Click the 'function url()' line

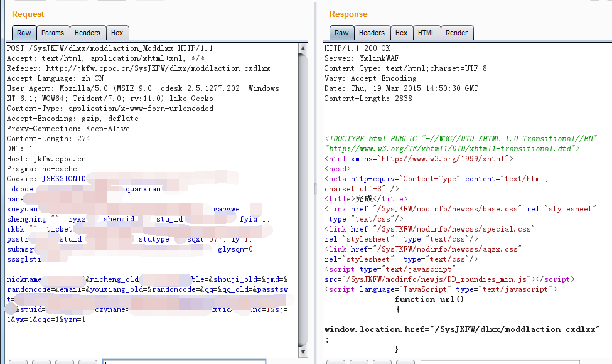pyautogui.click(x=429, y=299)
